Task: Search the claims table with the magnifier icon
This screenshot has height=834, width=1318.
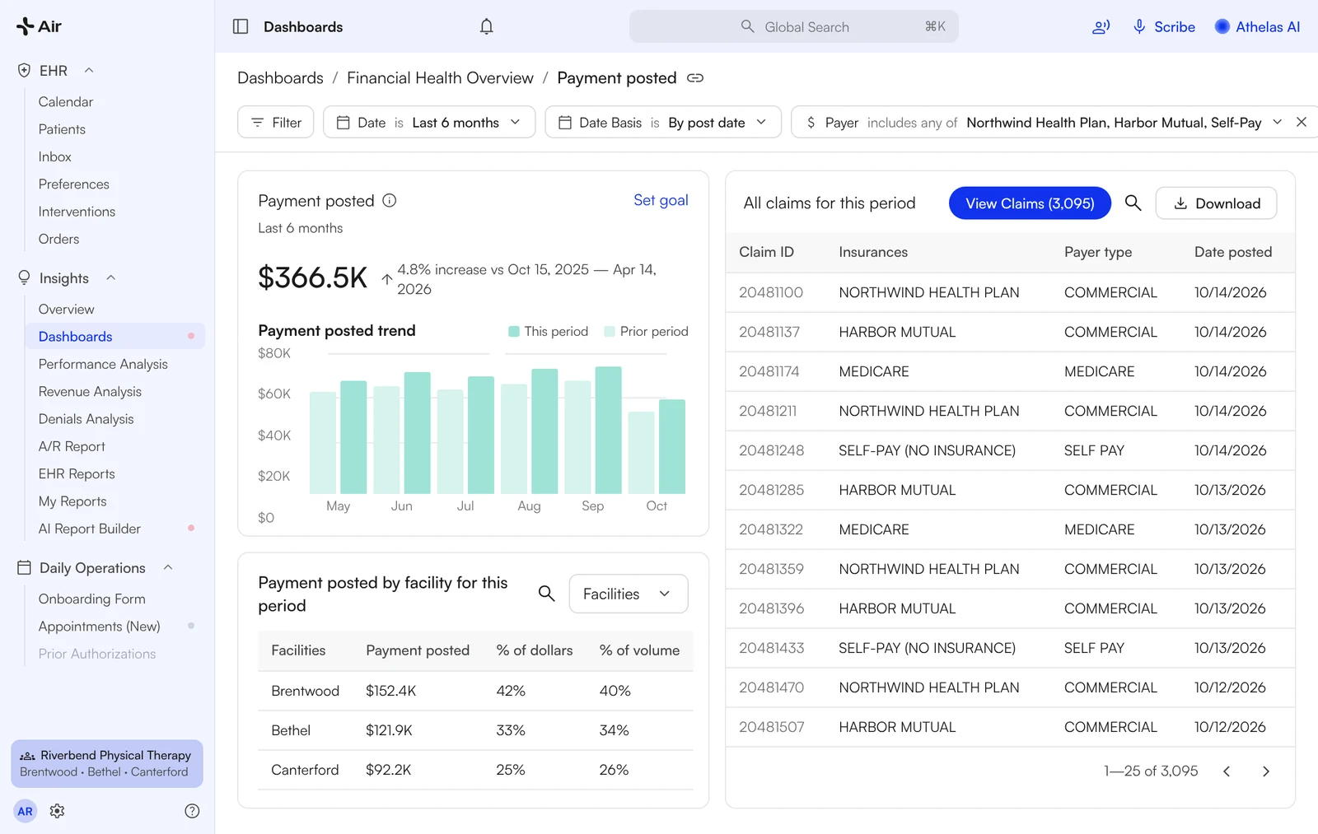Action: (1133, 203)
